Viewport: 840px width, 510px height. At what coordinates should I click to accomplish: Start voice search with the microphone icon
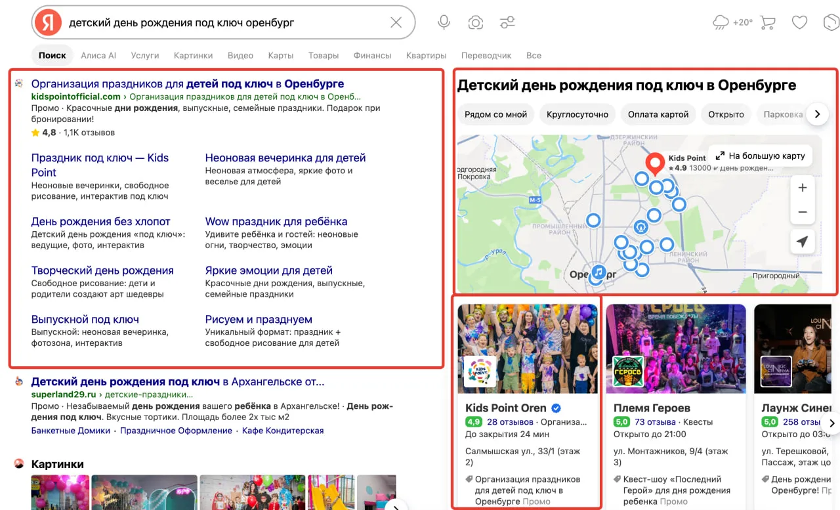click(444, 22)
